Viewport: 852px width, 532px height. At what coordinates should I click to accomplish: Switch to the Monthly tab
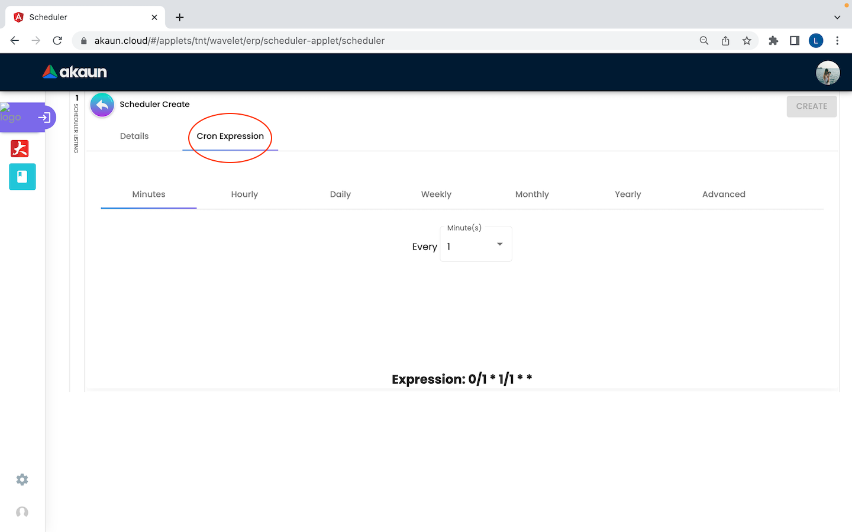coord(532,194)
